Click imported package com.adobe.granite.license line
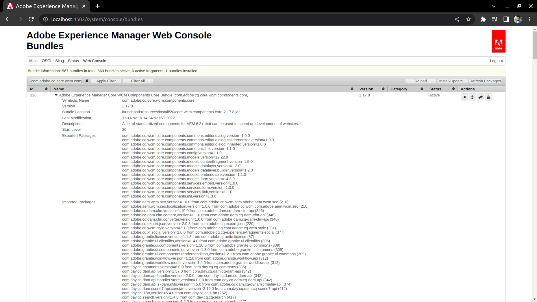This screenshot has height=302, width=537. pos(188,236)
